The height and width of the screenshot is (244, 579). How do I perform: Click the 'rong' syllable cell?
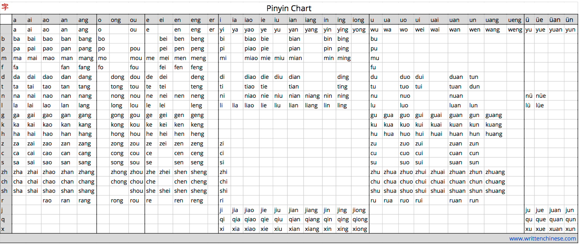click(117, 201)
